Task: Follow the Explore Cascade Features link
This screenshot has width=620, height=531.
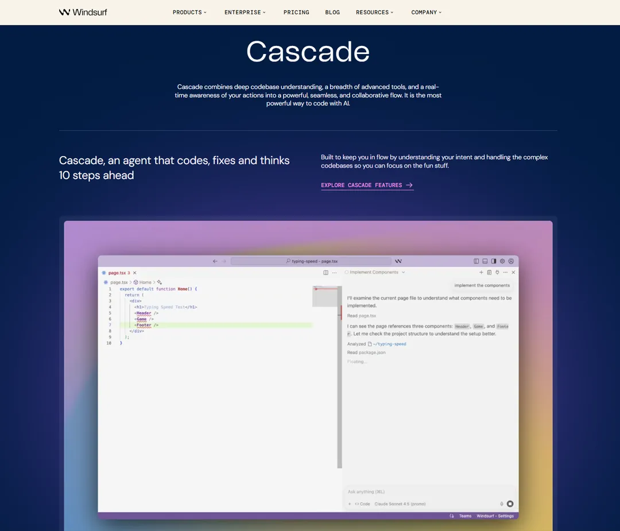Action: [x=367, y=185]
